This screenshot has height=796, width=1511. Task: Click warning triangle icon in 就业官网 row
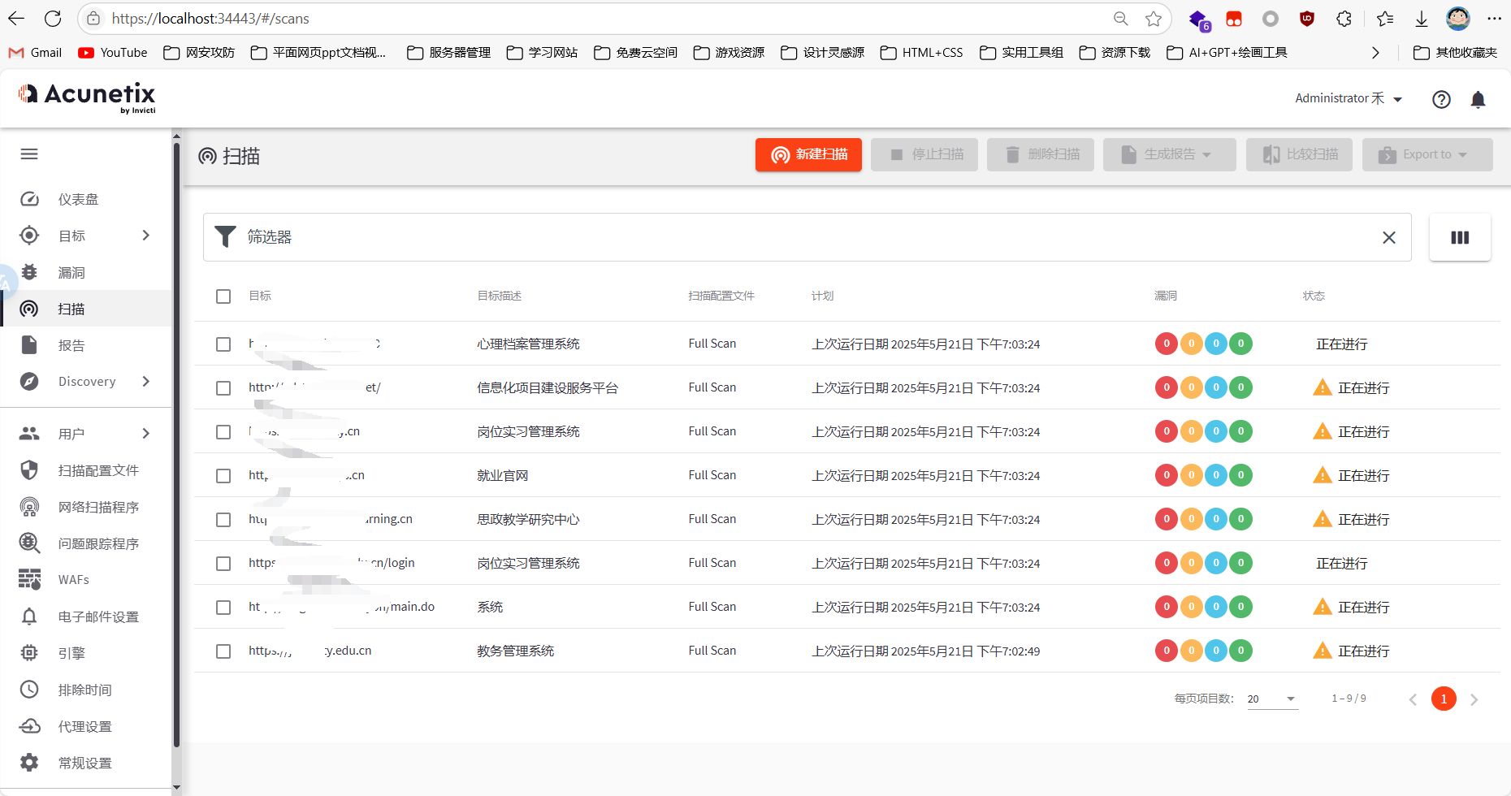[x=1323, y=475]
